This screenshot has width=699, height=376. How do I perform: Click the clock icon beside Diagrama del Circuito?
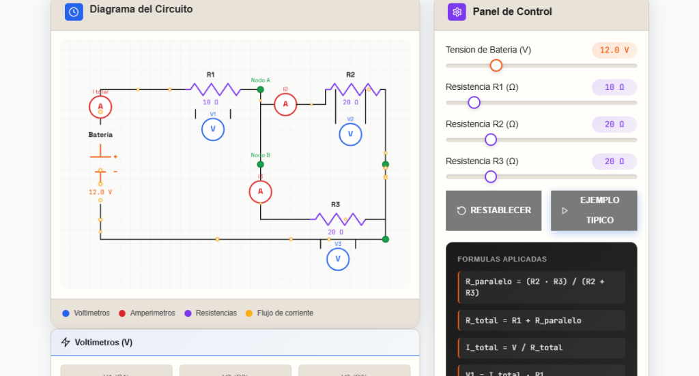[74, 12]
